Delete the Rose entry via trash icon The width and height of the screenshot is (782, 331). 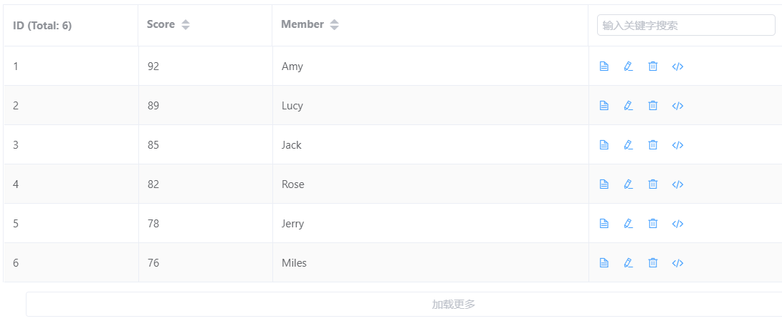653,184
